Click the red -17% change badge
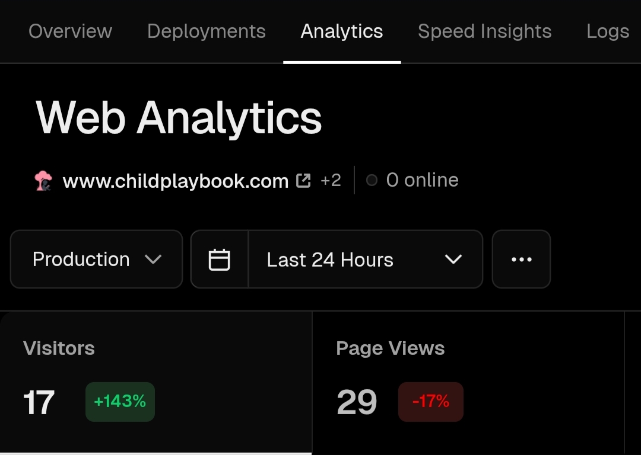 click(x=430, y=402)
